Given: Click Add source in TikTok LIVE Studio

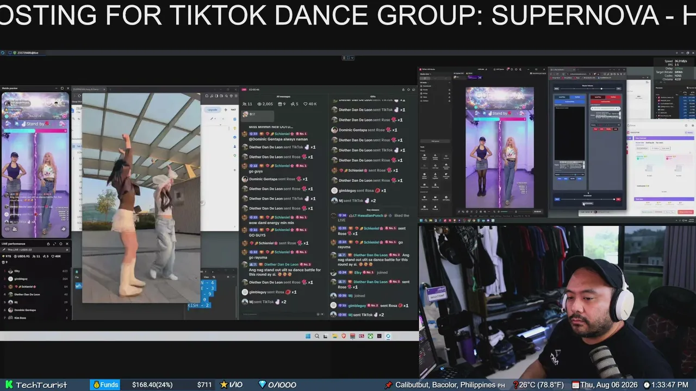Looking at the screenshot, I should pyautogui.click(x=435, y=141).
